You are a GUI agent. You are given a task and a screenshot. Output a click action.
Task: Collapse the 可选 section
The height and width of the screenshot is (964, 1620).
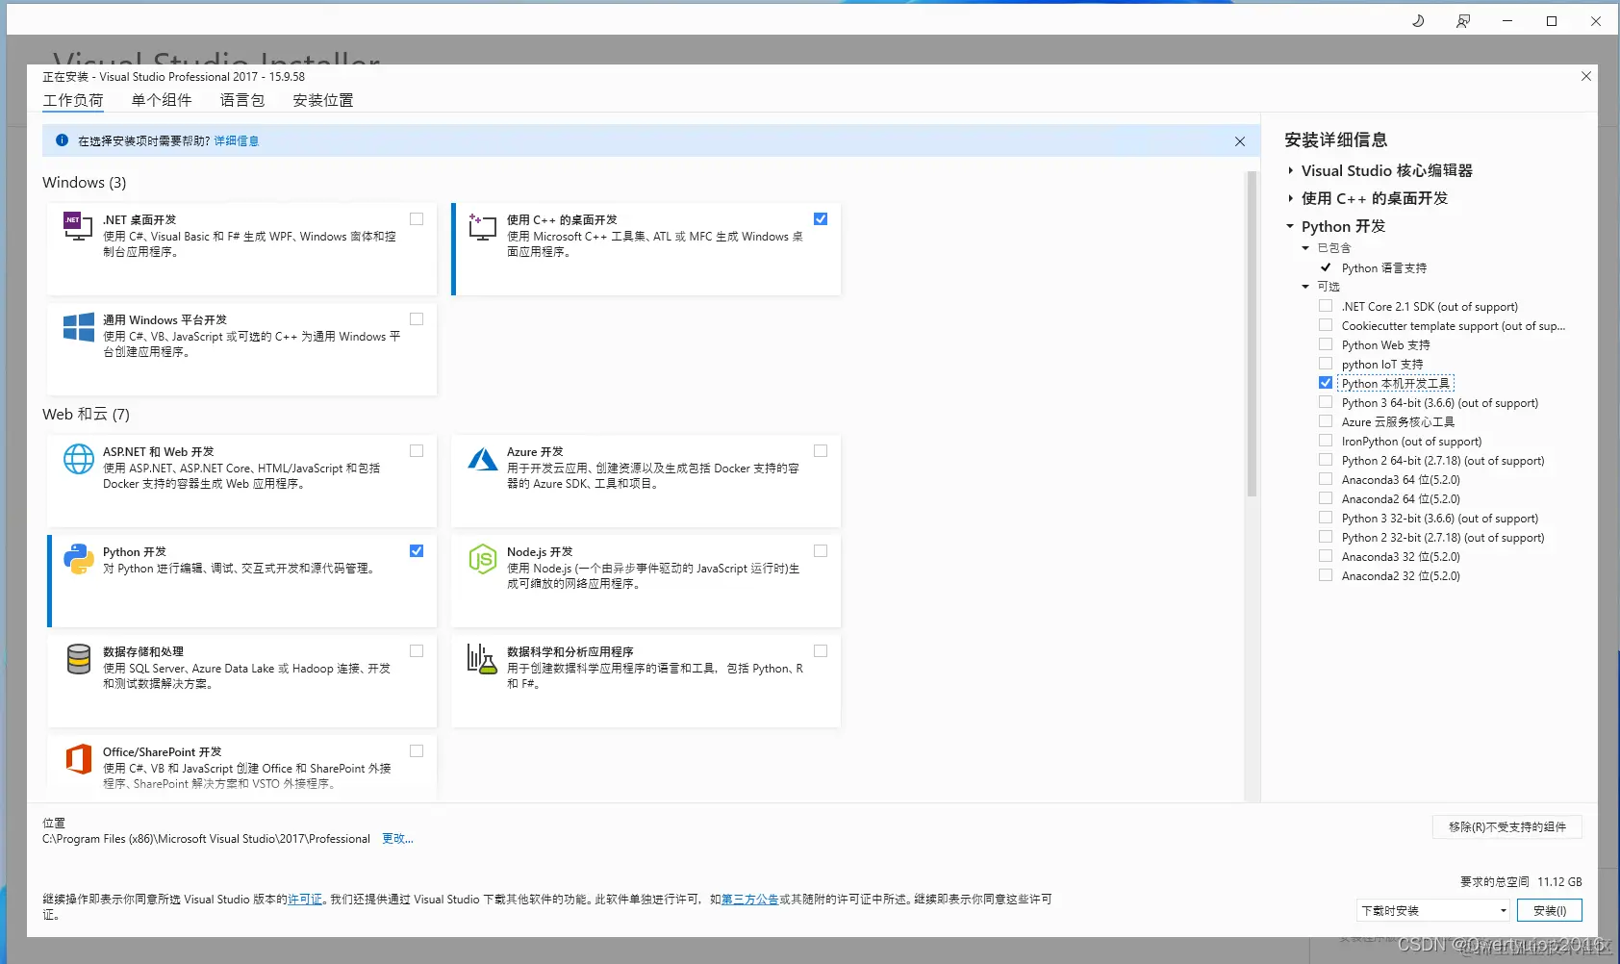[x=1305, y=287]
